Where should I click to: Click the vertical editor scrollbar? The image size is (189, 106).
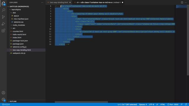click(x=188, y=40)
